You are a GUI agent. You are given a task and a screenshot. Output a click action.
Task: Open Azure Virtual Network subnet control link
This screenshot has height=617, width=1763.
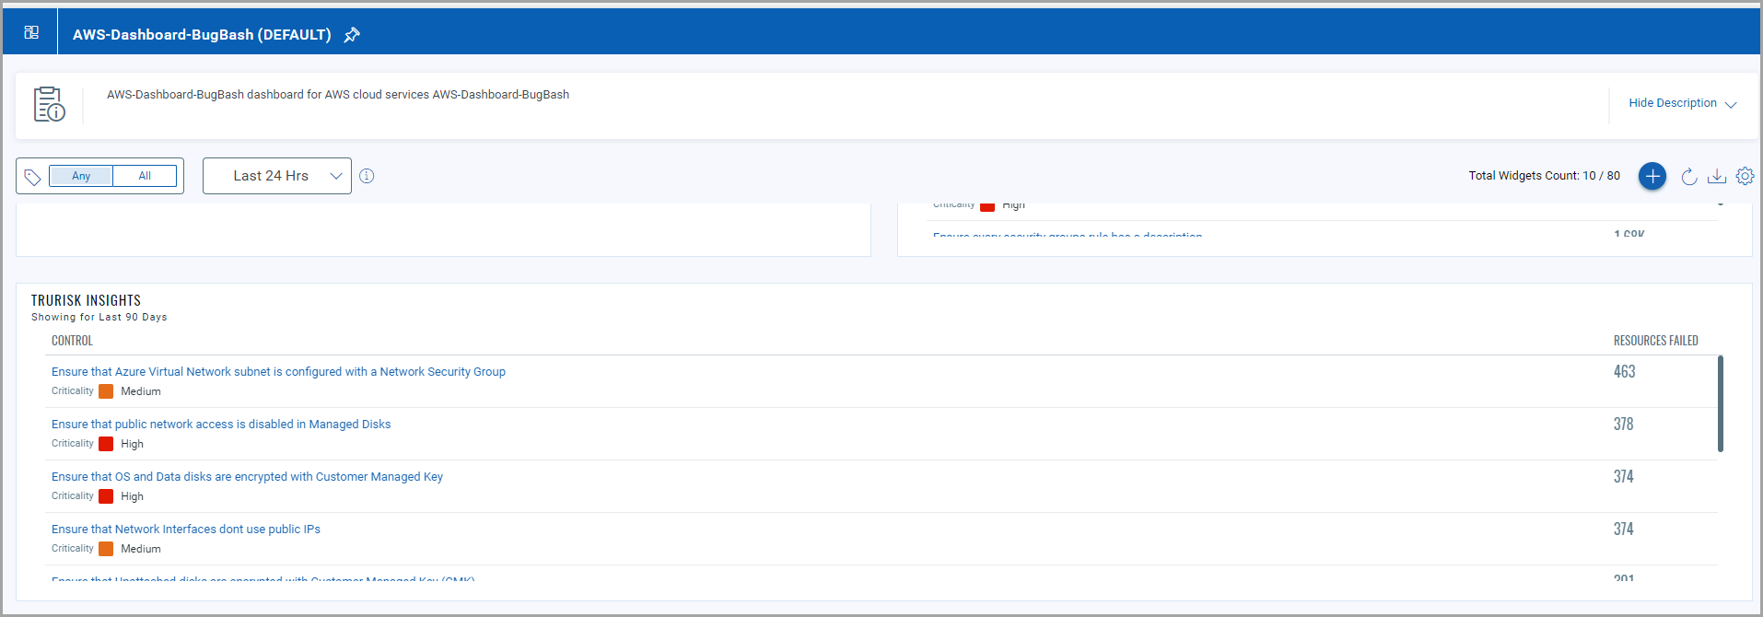(278, 372)
